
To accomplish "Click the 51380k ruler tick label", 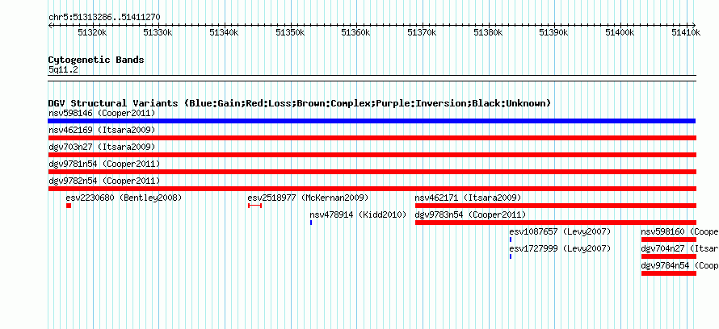I will [488, 32].
